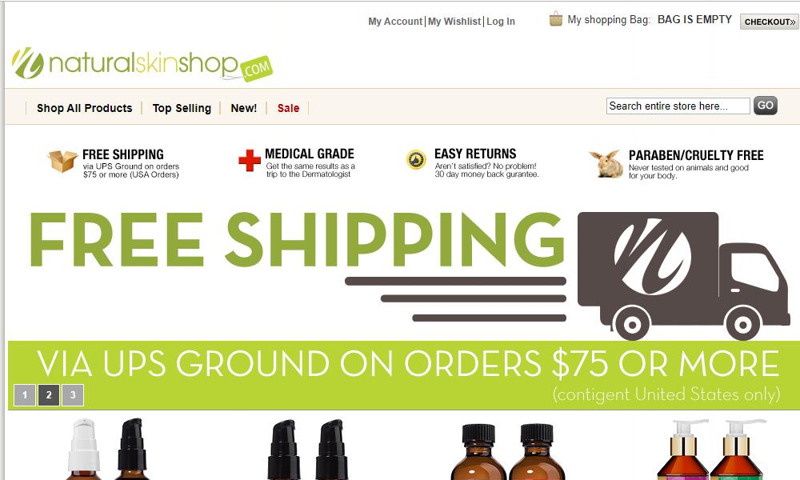Open My Wishlist link
This screenshot has height=480, width=800.
point(454,22)
